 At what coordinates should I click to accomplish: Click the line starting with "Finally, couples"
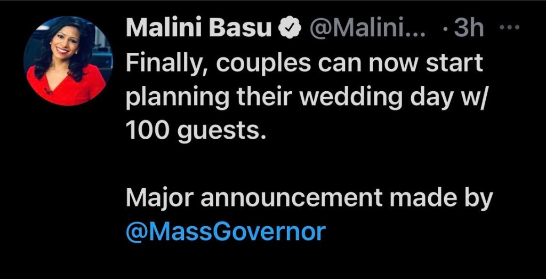(x=304, y=63)
